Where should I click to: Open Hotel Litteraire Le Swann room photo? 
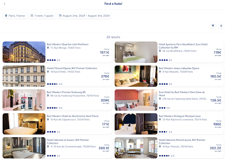pyautogui.click(x=24, y=148)
